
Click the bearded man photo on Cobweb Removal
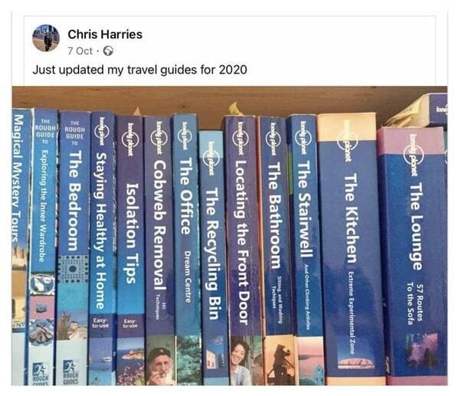coord(160,366)
